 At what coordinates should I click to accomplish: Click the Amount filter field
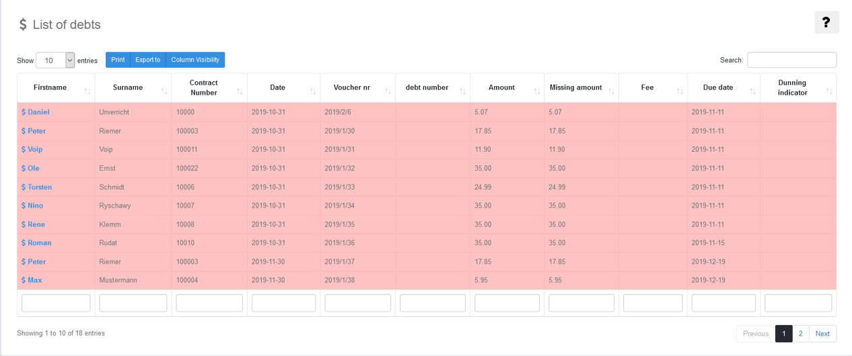tap(507, 303)
